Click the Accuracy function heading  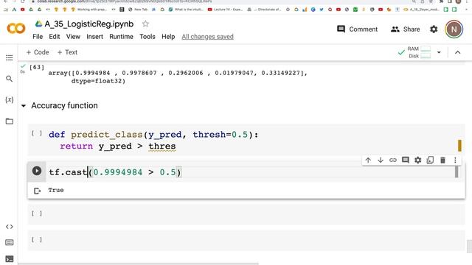pyautogui.click(x=64, y=106)
